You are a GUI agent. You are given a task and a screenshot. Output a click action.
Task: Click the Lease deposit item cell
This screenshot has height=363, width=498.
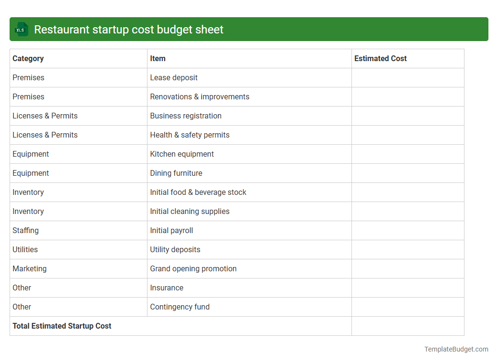point(173,77)
